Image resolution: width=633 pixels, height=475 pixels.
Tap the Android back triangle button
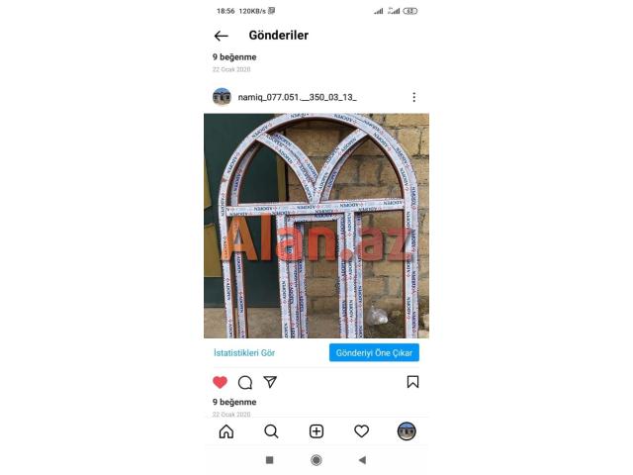tap(362, 460)
